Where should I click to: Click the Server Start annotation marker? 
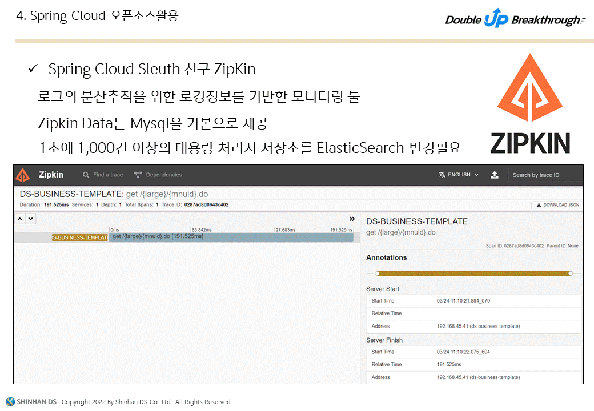point(377,273)
